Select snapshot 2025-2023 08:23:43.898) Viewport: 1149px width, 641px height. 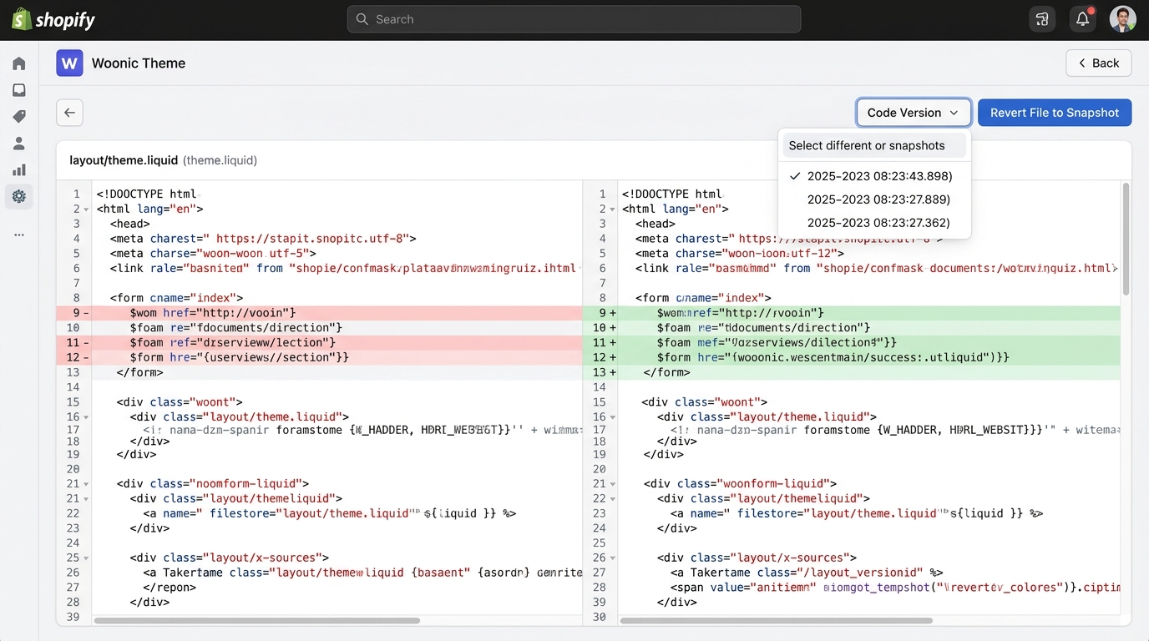pyautogui.click(x=874, y=176)
